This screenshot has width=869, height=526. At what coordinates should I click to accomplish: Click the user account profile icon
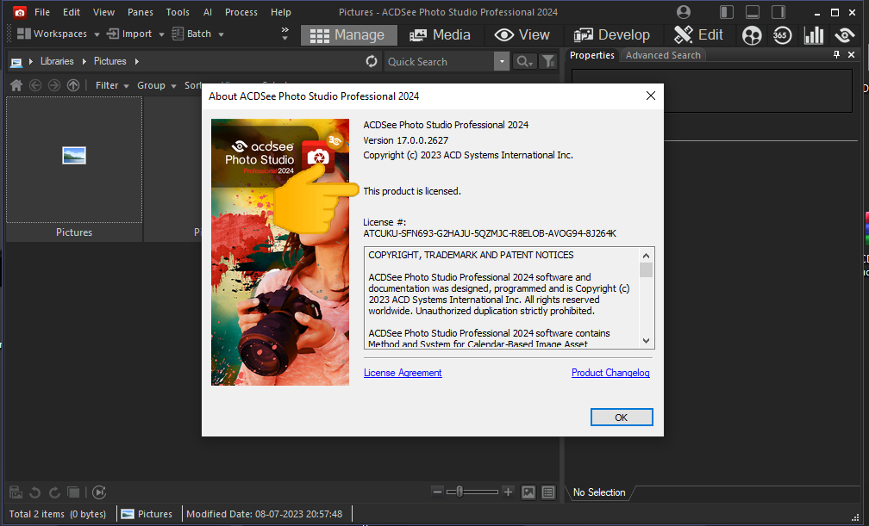[x=684, y=12]
